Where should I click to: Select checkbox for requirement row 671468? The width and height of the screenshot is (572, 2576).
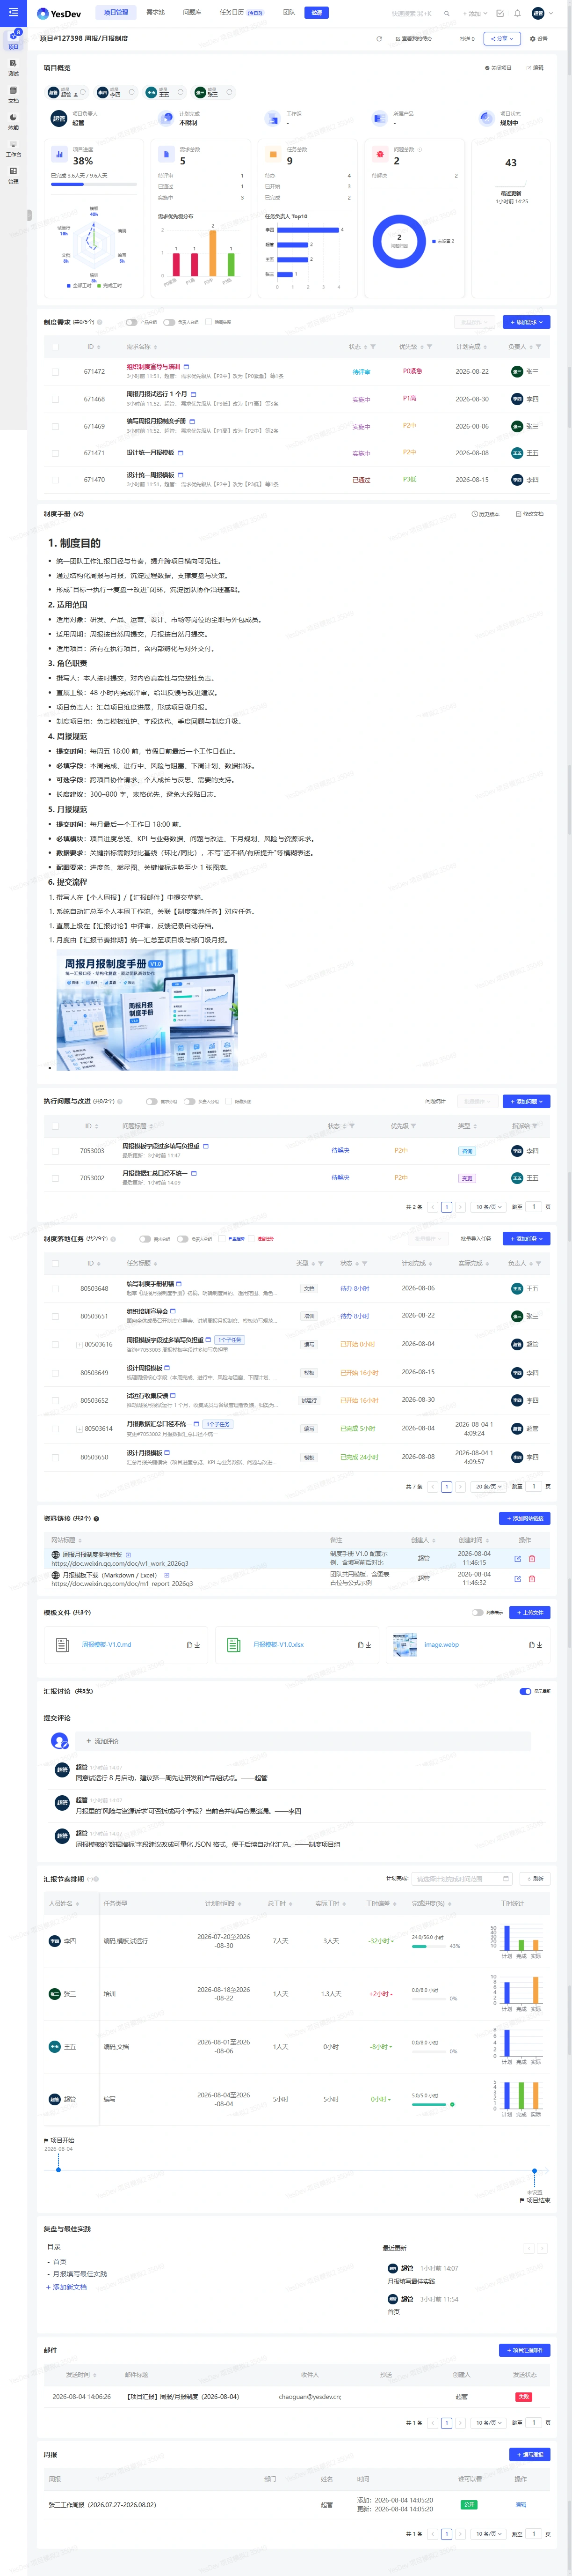55,399
